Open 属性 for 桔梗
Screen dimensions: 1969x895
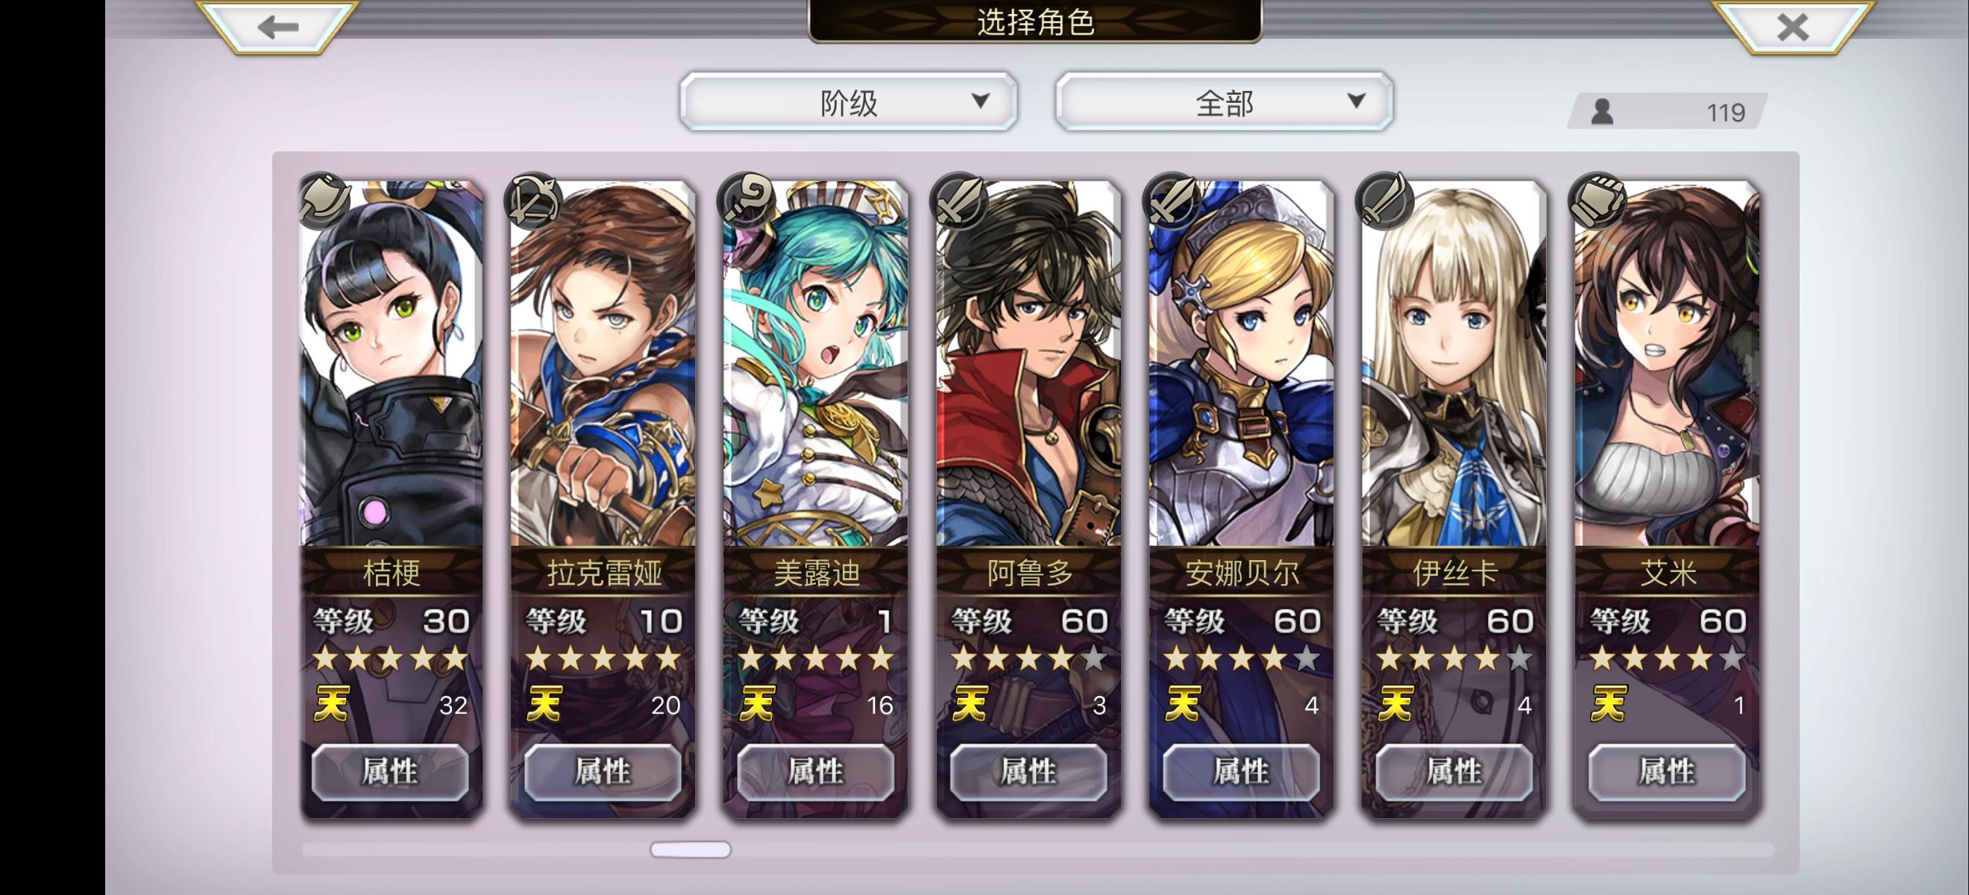click(391, 772)
